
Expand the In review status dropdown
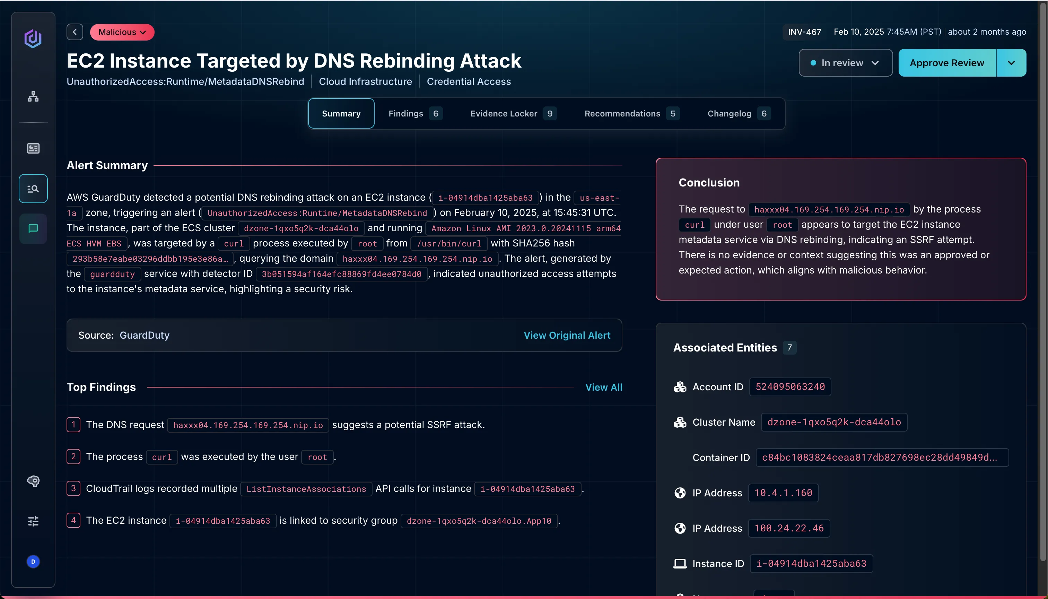click(x=845, y=63)
